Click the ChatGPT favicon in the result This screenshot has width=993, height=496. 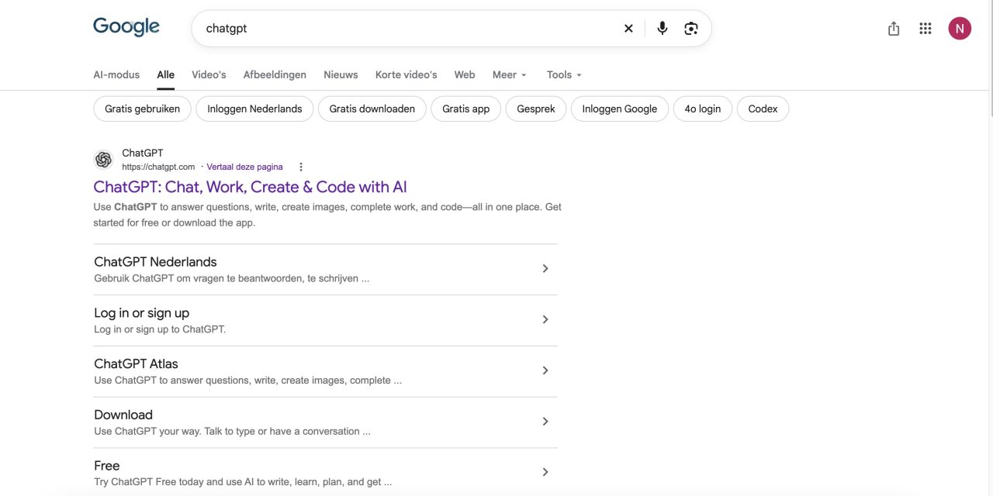(103, 160)
